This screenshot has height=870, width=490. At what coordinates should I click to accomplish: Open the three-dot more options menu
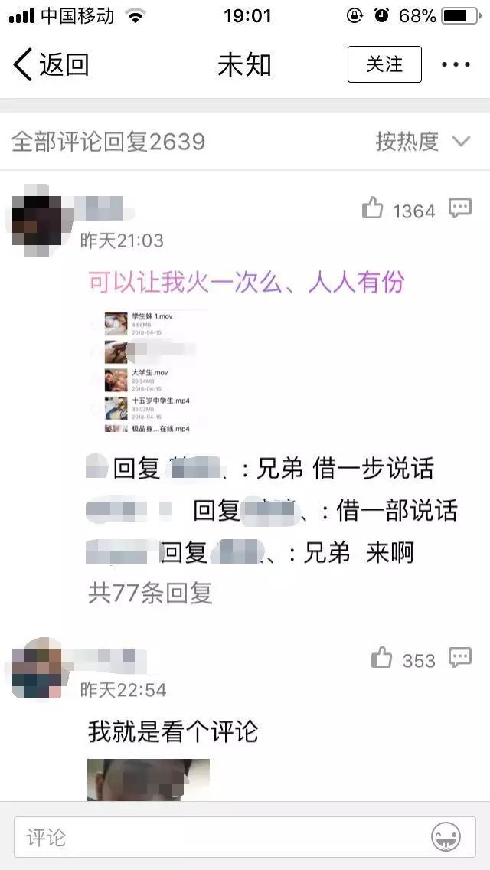[456, 64]
